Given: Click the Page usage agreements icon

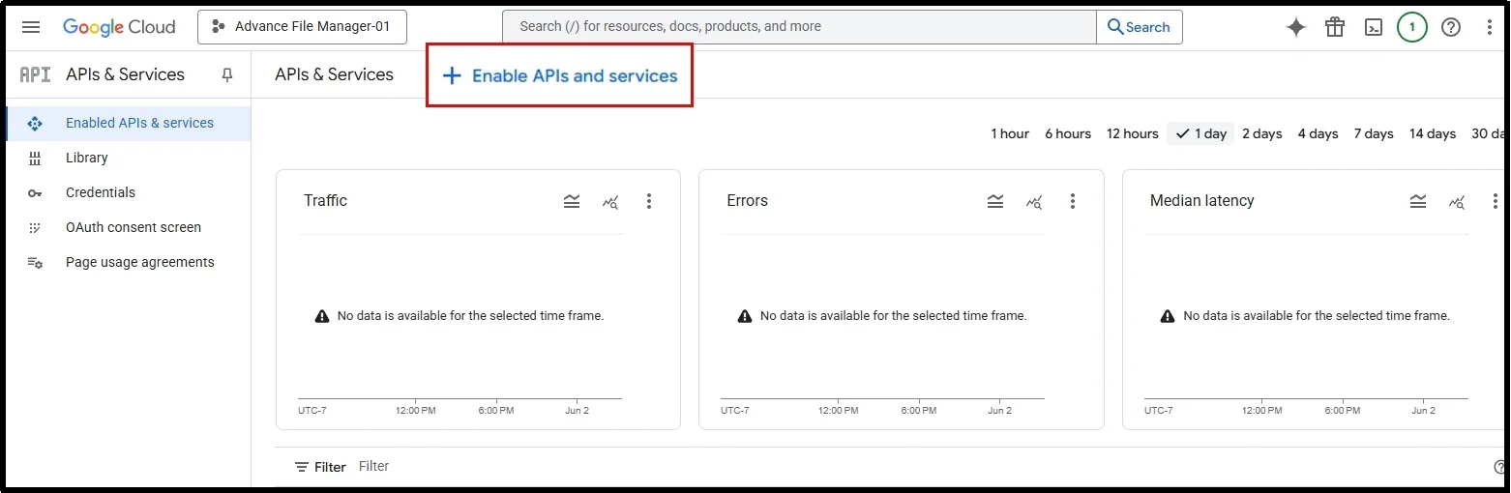Looking at the screenshot, I should pyautogui.click(x=35, y=262).
